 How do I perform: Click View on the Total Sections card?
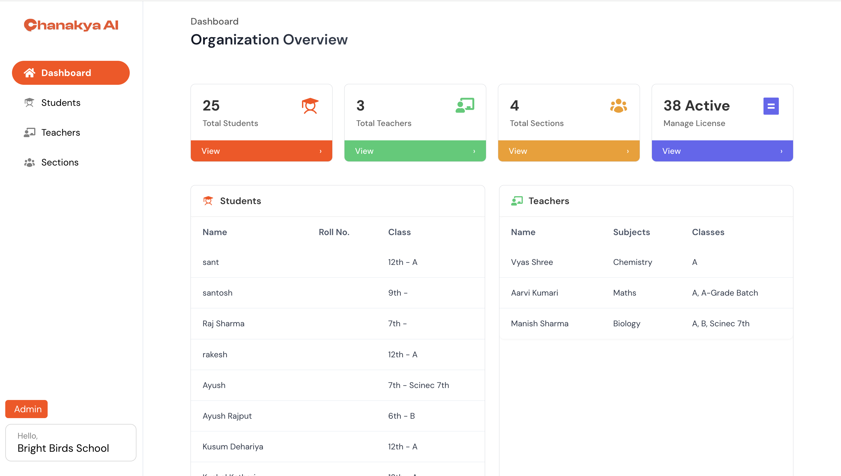pyautogui.click(x=569, y=151)
